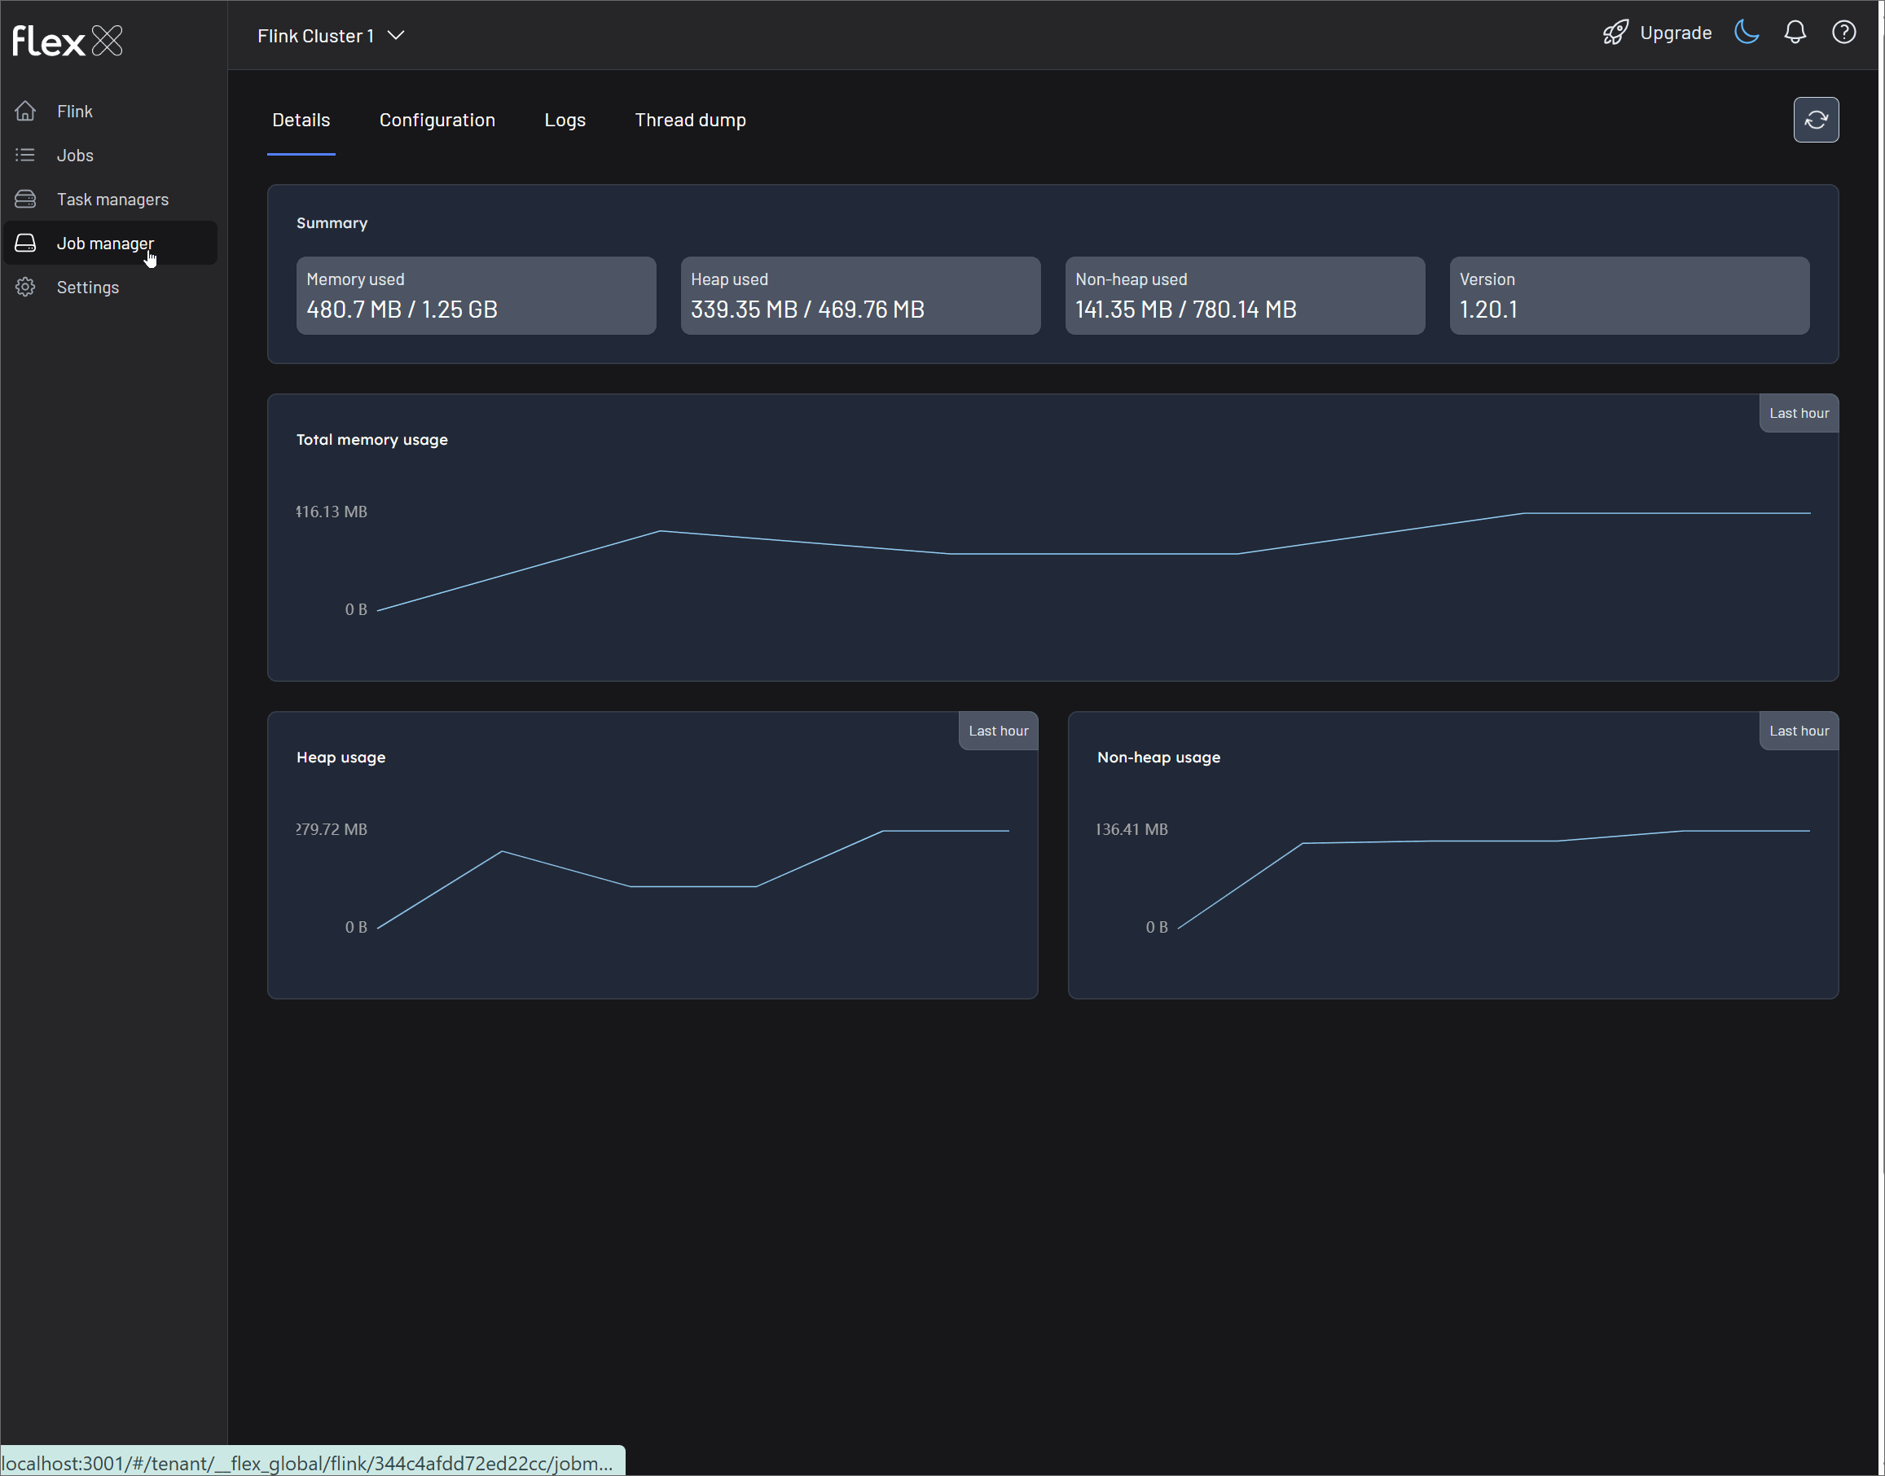The image size is (1885, 1476).
Task: Click the Task managers server icon
Action: point(25,200)
